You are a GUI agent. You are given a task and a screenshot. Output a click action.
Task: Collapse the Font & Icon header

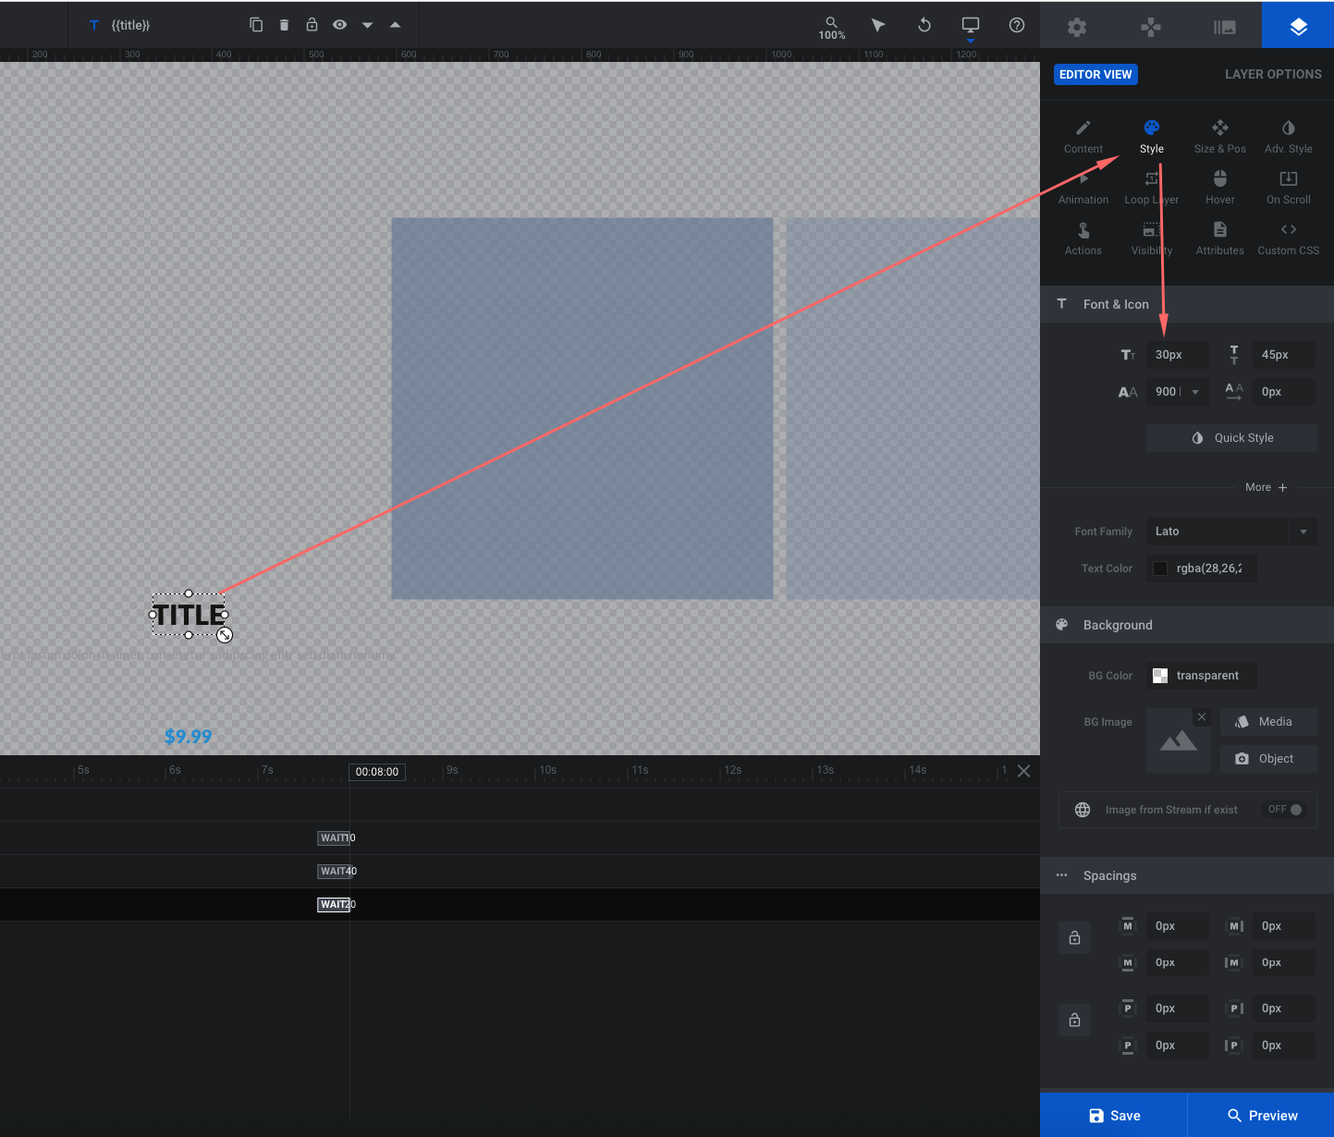[x=1187, y=304]
